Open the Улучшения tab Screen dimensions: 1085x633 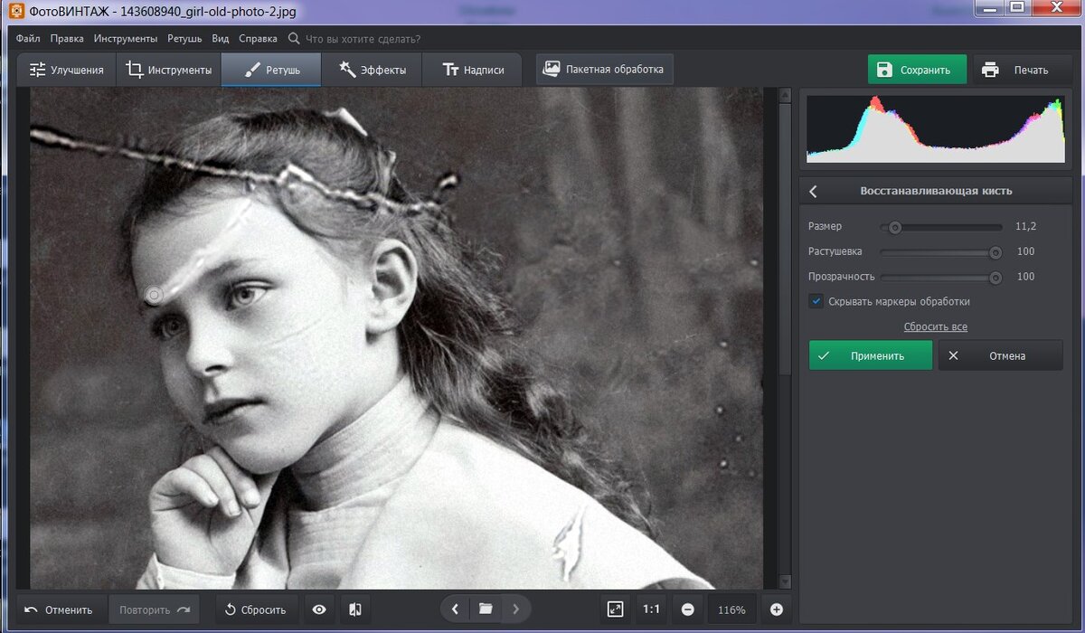point(66,70)
